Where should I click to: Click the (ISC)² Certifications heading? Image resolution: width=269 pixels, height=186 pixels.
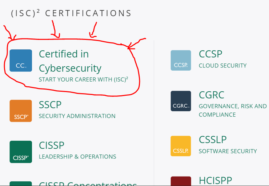coord(71,13)
